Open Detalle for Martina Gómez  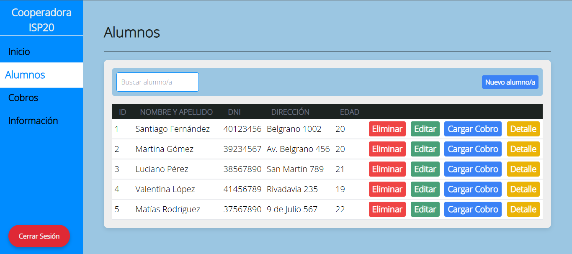click(x=523, y=149)
